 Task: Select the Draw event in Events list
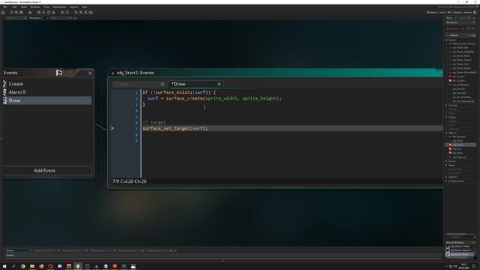tap(47, 100)
